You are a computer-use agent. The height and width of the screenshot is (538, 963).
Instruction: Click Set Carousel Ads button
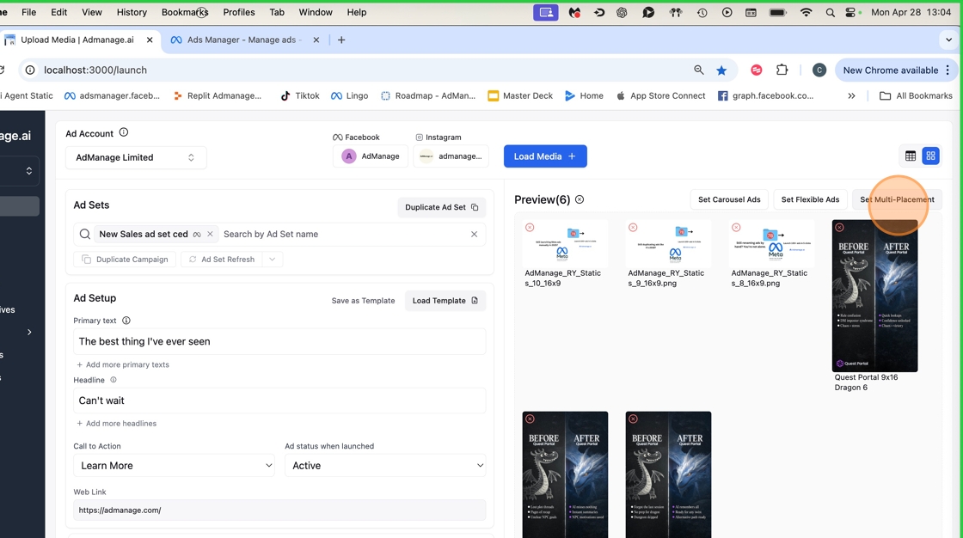click(729, 199)
